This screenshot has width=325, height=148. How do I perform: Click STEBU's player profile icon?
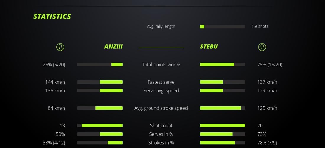(262, 47)
